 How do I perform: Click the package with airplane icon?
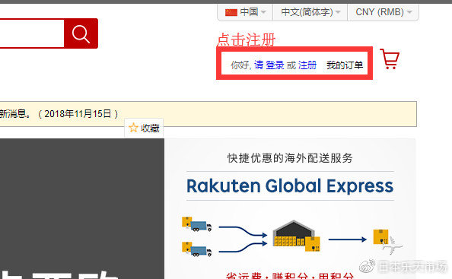(x=387, y=241)
